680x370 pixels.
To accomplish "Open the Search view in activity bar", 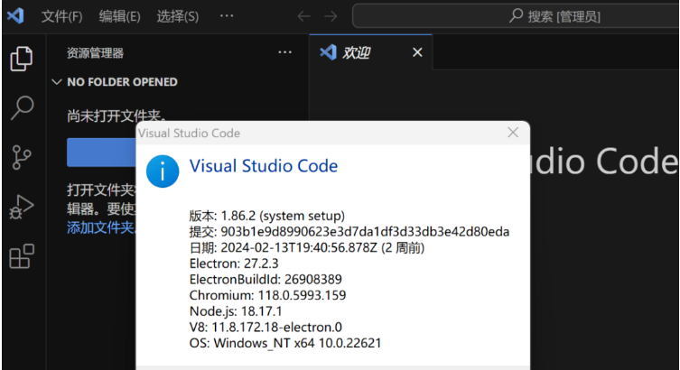I will tap(22, 107).
